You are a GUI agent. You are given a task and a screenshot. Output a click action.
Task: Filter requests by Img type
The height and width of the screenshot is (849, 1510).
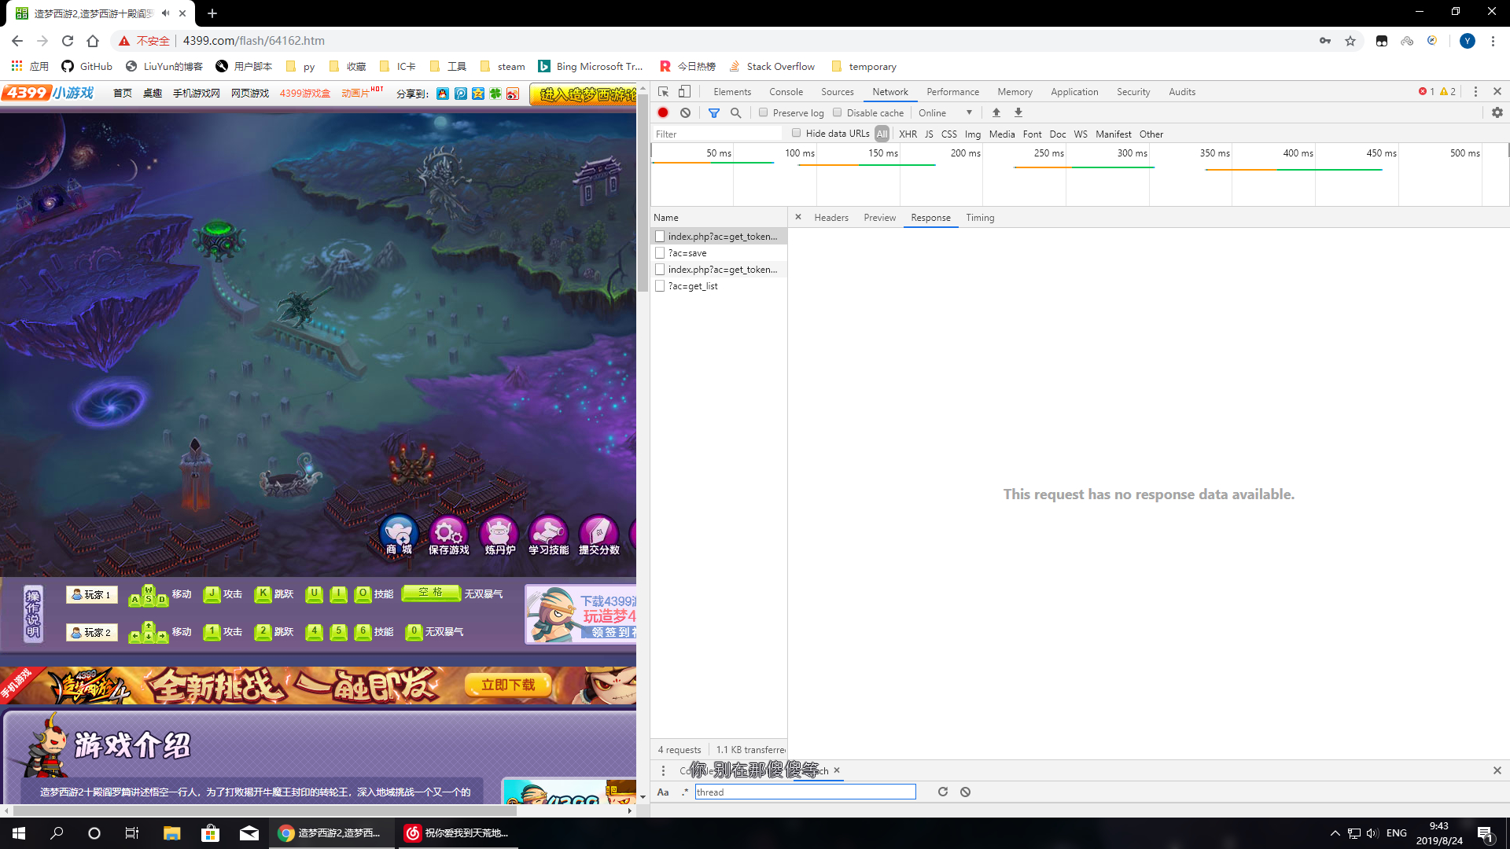(973, 134)
